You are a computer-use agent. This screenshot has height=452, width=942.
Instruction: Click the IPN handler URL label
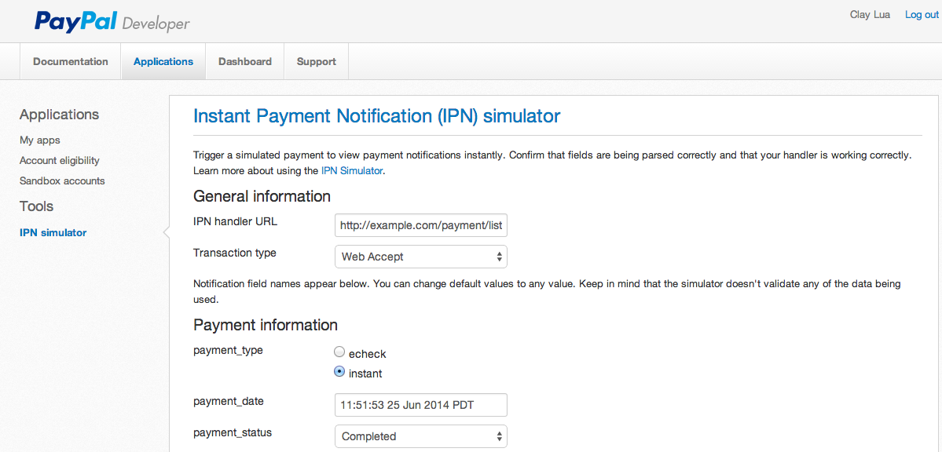pos(236,221)
